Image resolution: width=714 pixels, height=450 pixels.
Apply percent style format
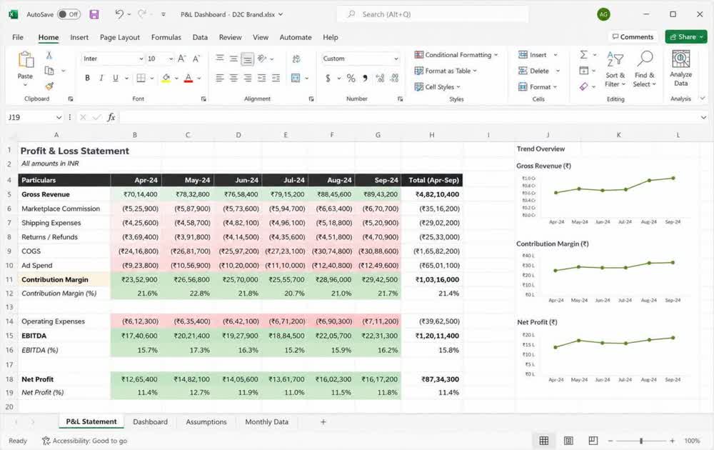coord(351,78)
